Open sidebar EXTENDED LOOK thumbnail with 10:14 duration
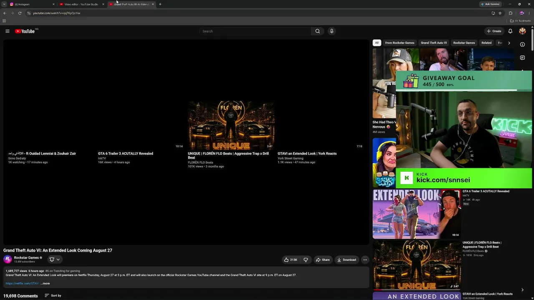The width and height of the screenshot is (534, 300). [417, 214]
